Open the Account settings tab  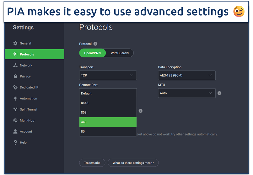coord(26,131)
